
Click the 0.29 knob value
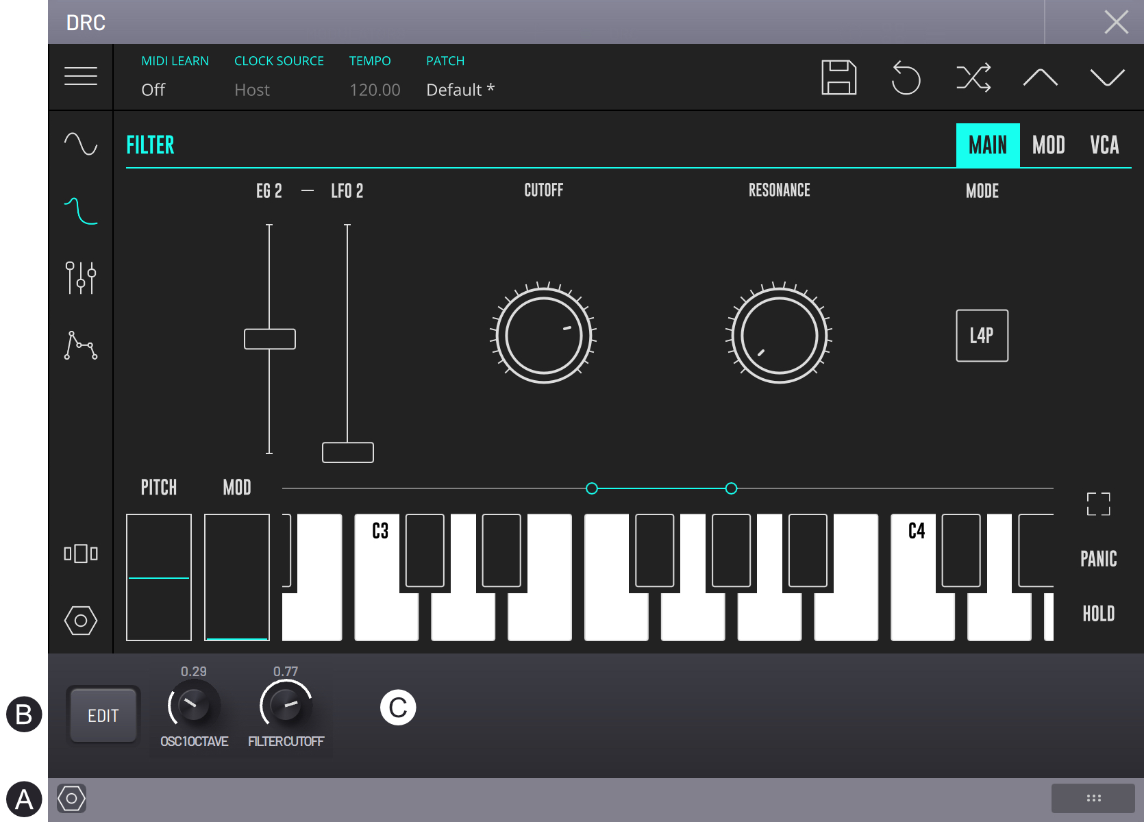tap(194, 671)
